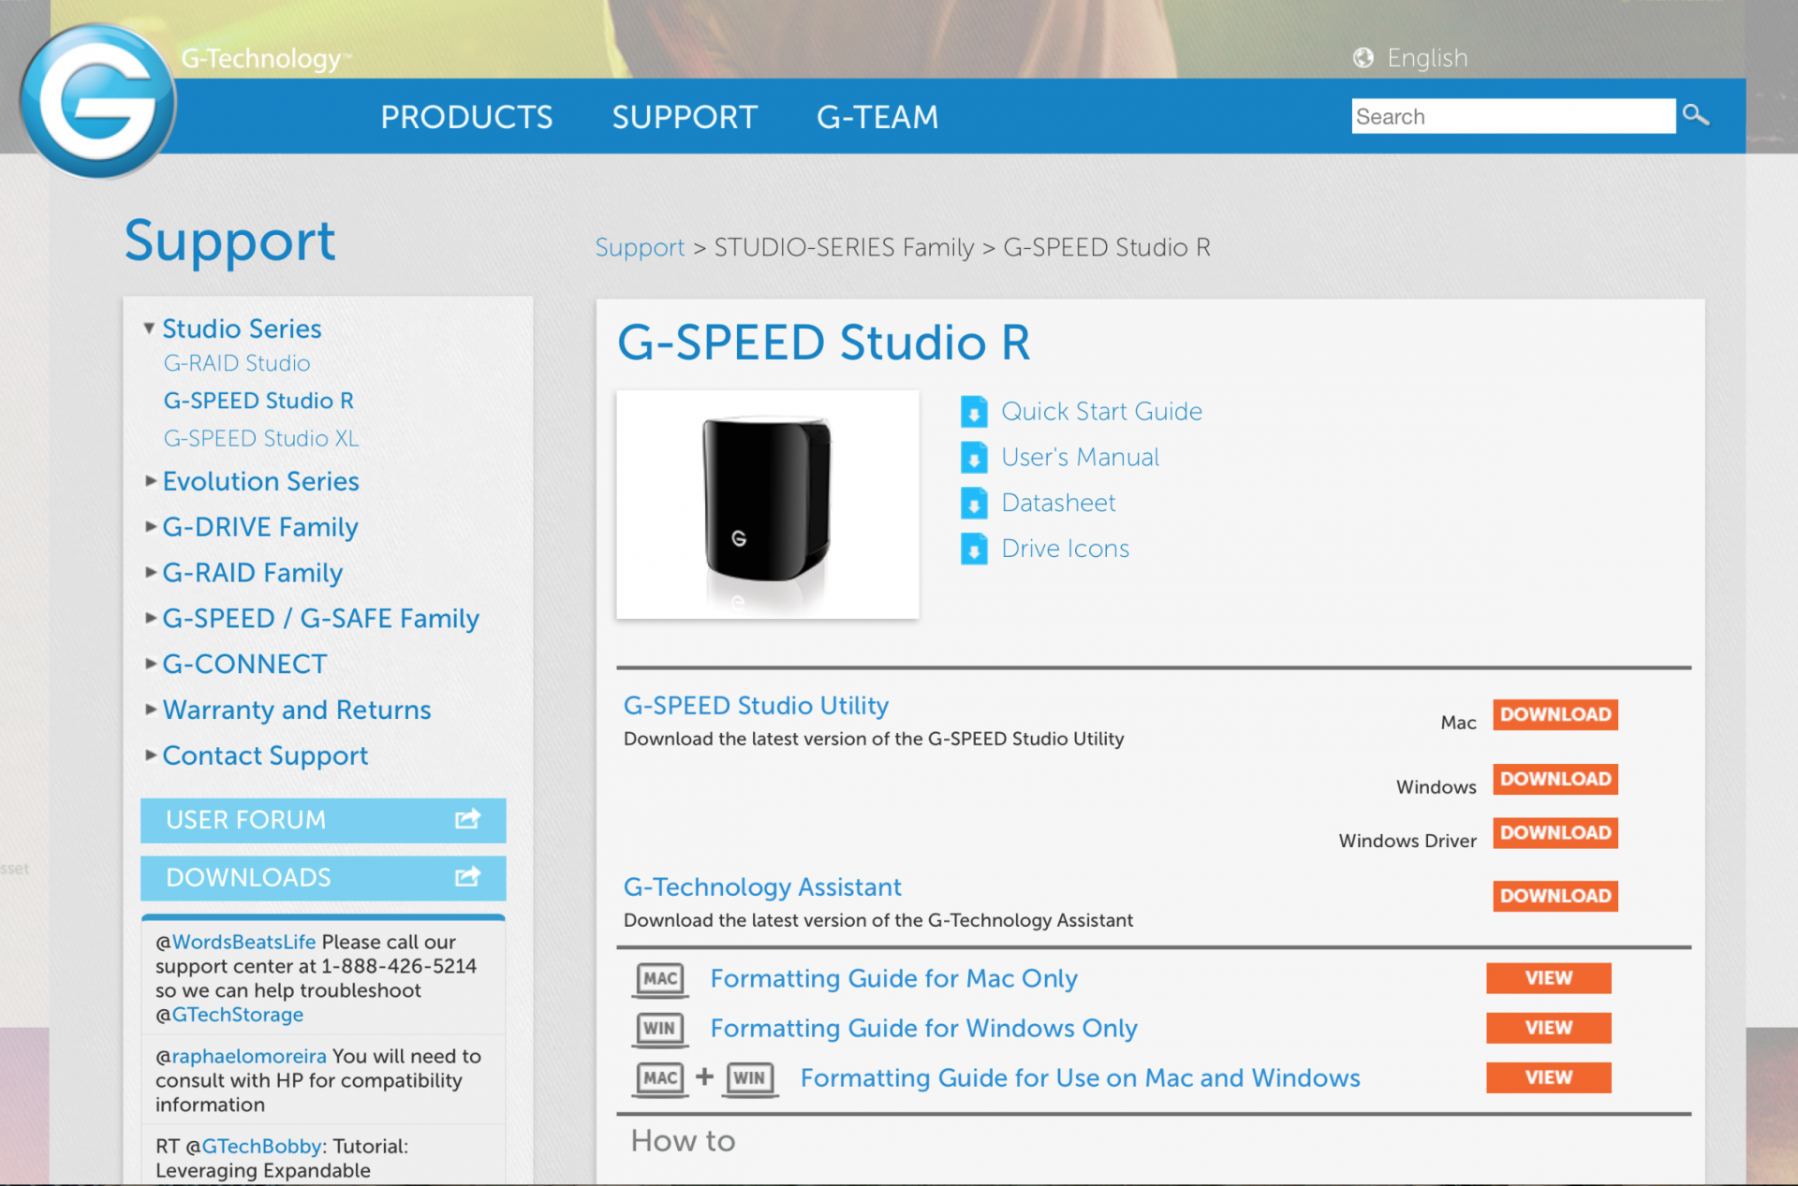Click the Datasheet download icon
Viewport: 1798px width, 1186px height.
[x=974, y=504]
